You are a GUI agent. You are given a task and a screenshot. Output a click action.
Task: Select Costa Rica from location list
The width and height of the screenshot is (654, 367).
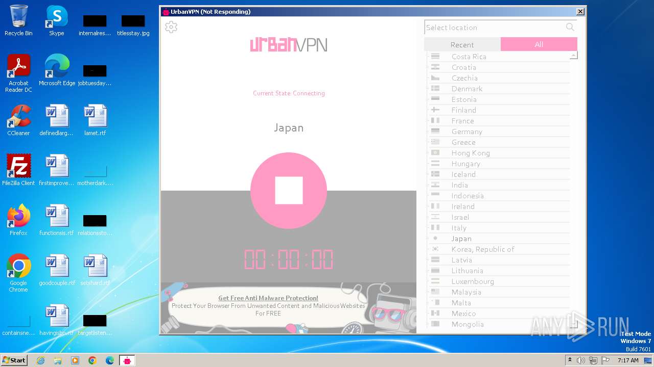(x=499, y=57)
